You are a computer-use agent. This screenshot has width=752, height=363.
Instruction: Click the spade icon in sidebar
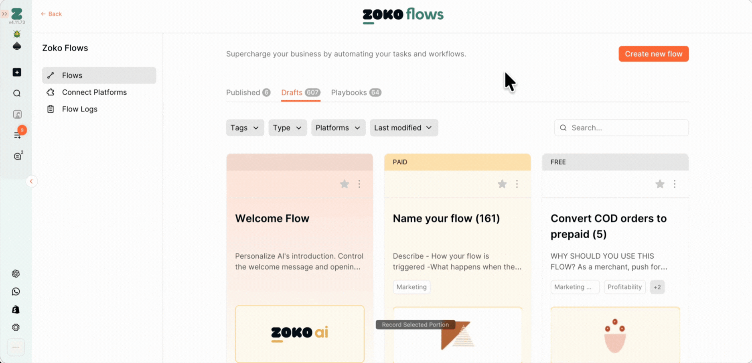tap(17, 47)
